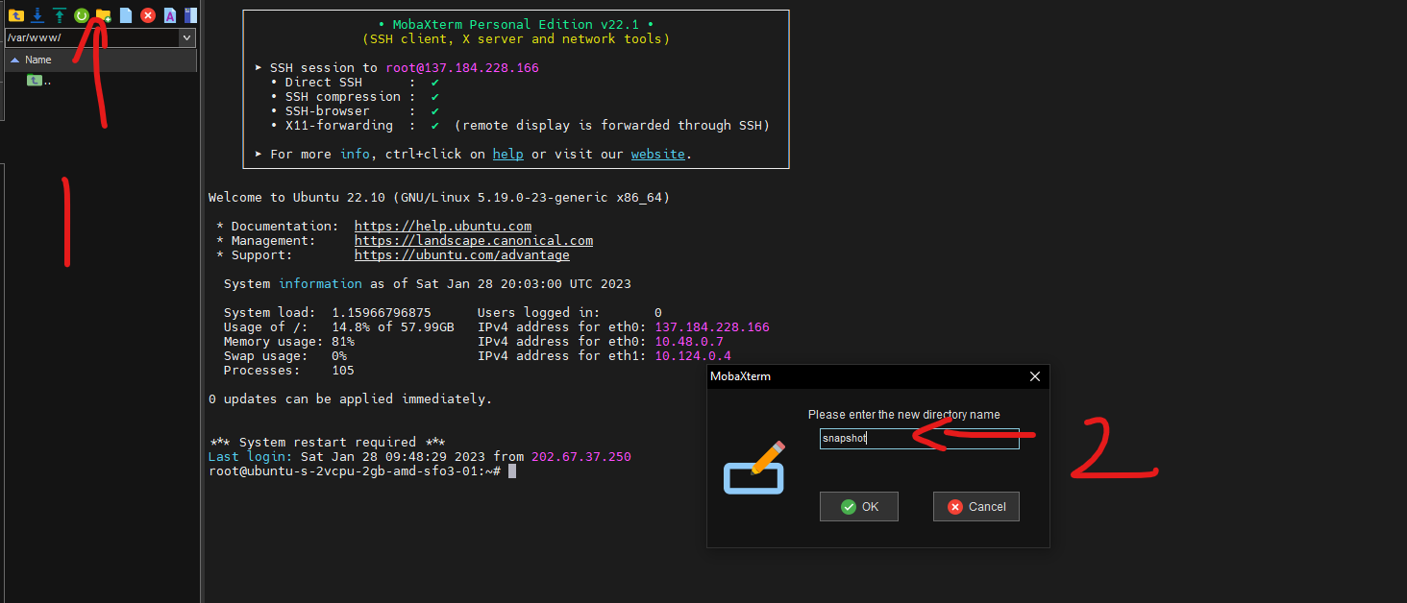Screen dimensions: 1407x603
Task: Create a new directory via folder-plus icon
Action: pos(104,15)
